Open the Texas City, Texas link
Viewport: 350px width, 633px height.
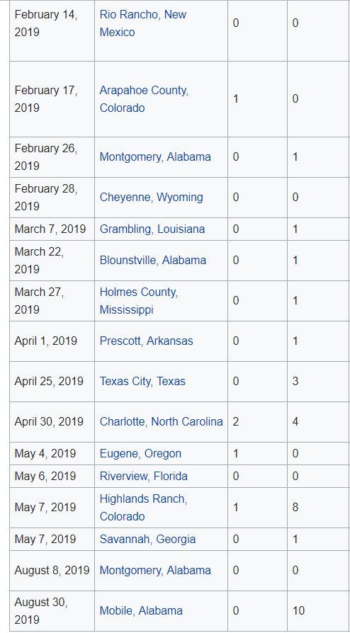coord(142,381)
